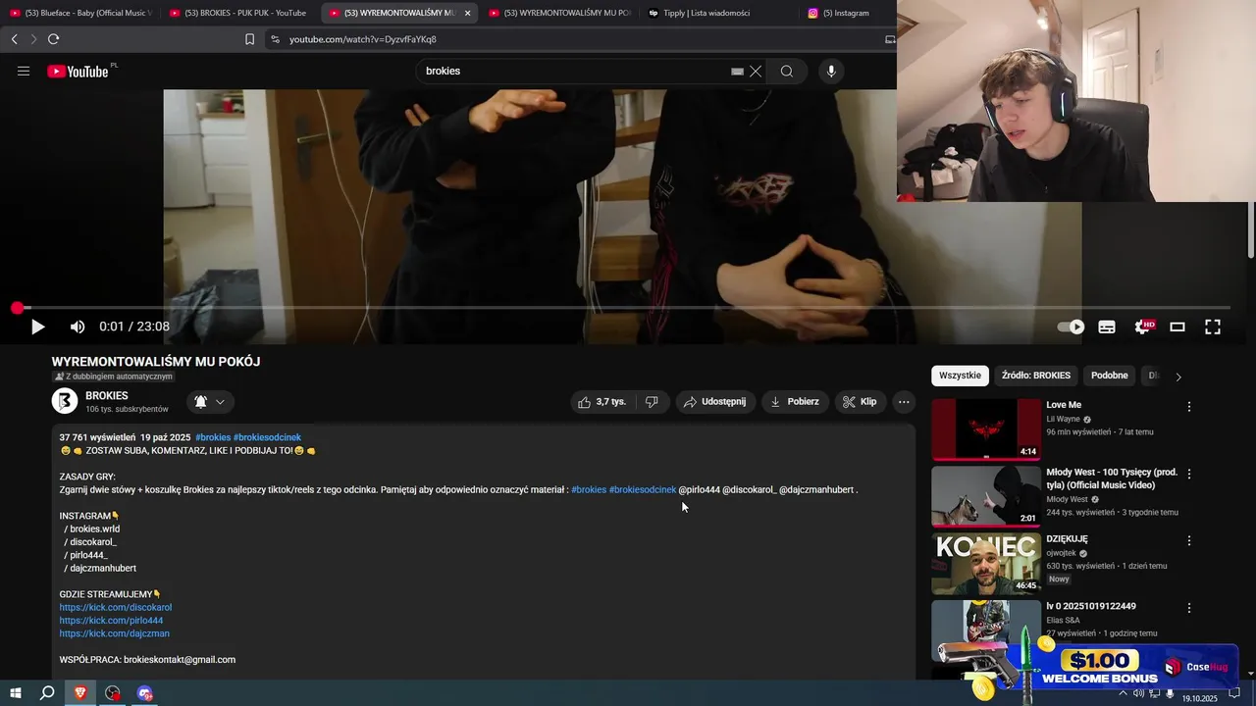Open the taskbar app between Brave and Discord
This screenshot has width=1256, height=706.
point(113,693)
